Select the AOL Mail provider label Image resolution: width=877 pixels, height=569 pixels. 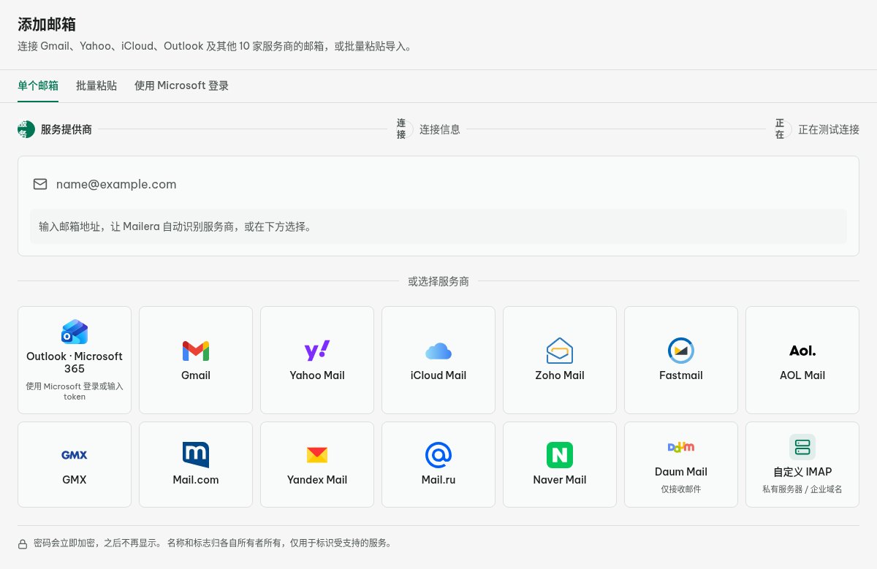(802, 375)
